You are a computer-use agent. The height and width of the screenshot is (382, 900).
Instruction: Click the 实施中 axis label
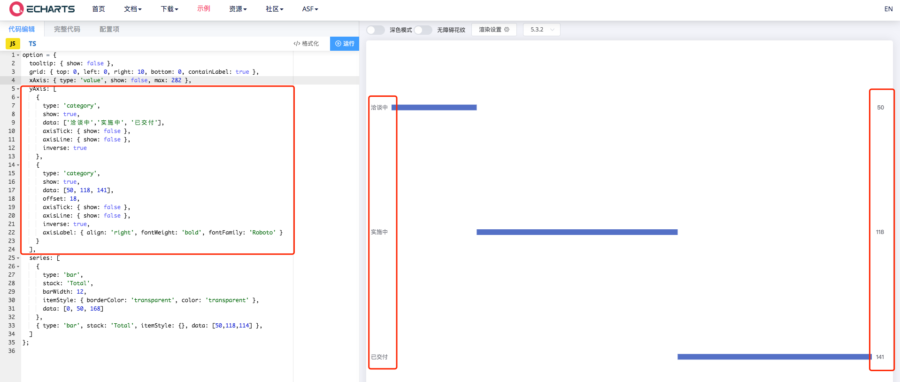(379, 232)
